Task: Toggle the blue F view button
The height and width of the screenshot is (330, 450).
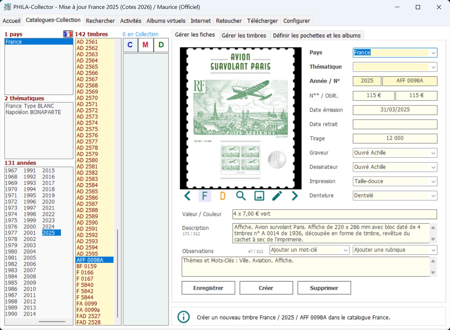Action: 205,196
